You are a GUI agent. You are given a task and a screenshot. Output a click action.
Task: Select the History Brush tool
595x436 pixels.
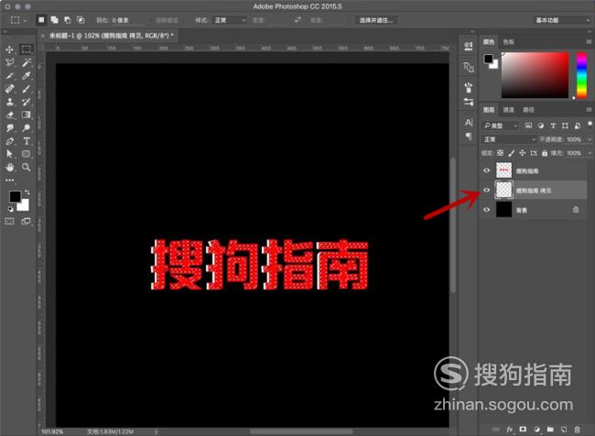(x=27, y=102)
